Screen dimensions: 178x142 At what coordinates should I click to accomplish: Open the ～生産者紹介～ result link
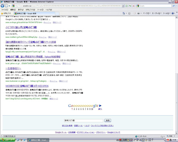(x=13, y=68)
